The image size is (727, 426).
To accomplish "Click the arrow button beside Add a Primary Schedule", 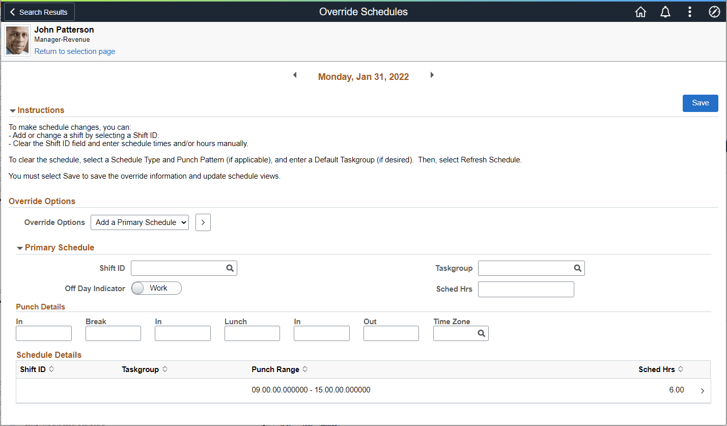I will [x=203, y=222].
